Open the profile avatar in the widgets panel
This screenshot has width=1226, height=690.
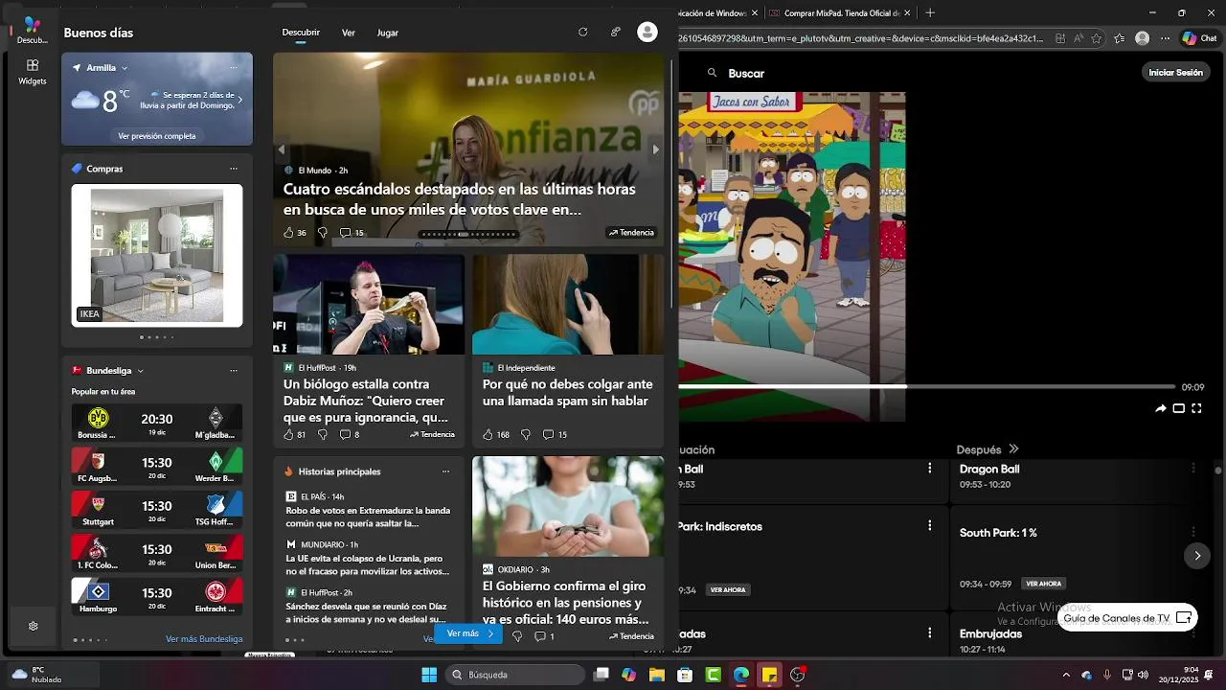(x=647, y=32)
